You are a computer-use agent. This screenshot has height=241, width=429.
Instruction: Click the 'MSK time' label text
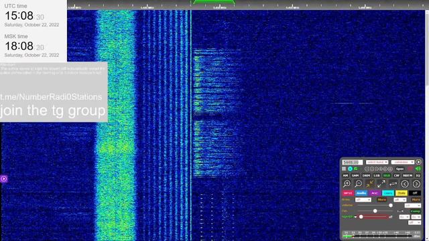click(16, 36)
